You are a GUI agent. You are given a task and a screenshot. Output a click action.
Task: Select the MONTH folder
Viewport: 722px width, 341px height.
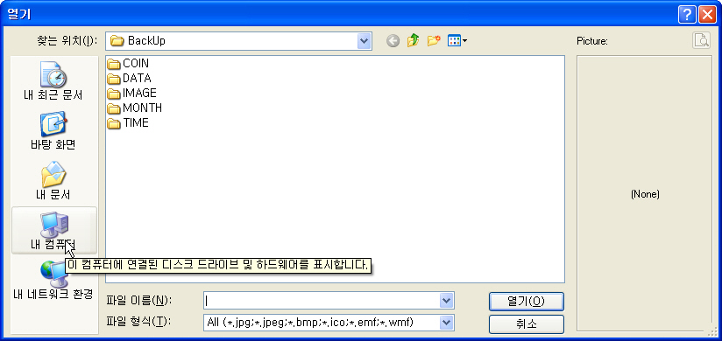(x=134, y=108)
